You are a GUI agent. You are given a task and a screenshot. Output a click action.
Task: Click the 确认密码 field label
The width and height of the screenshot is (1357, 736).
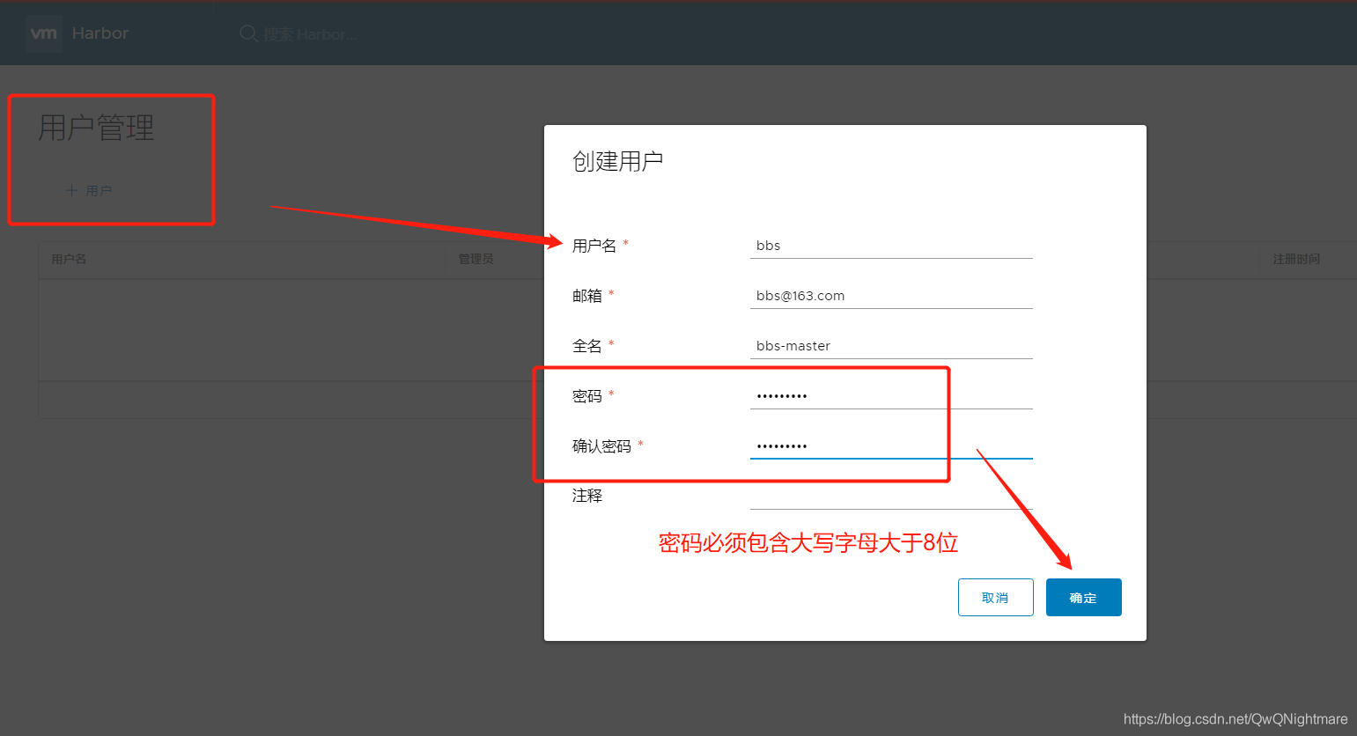pyautogui.click(x=602, y=446)
